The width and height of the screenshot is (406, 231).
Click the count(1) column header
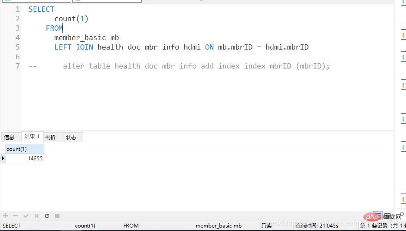tap(25, 149)
